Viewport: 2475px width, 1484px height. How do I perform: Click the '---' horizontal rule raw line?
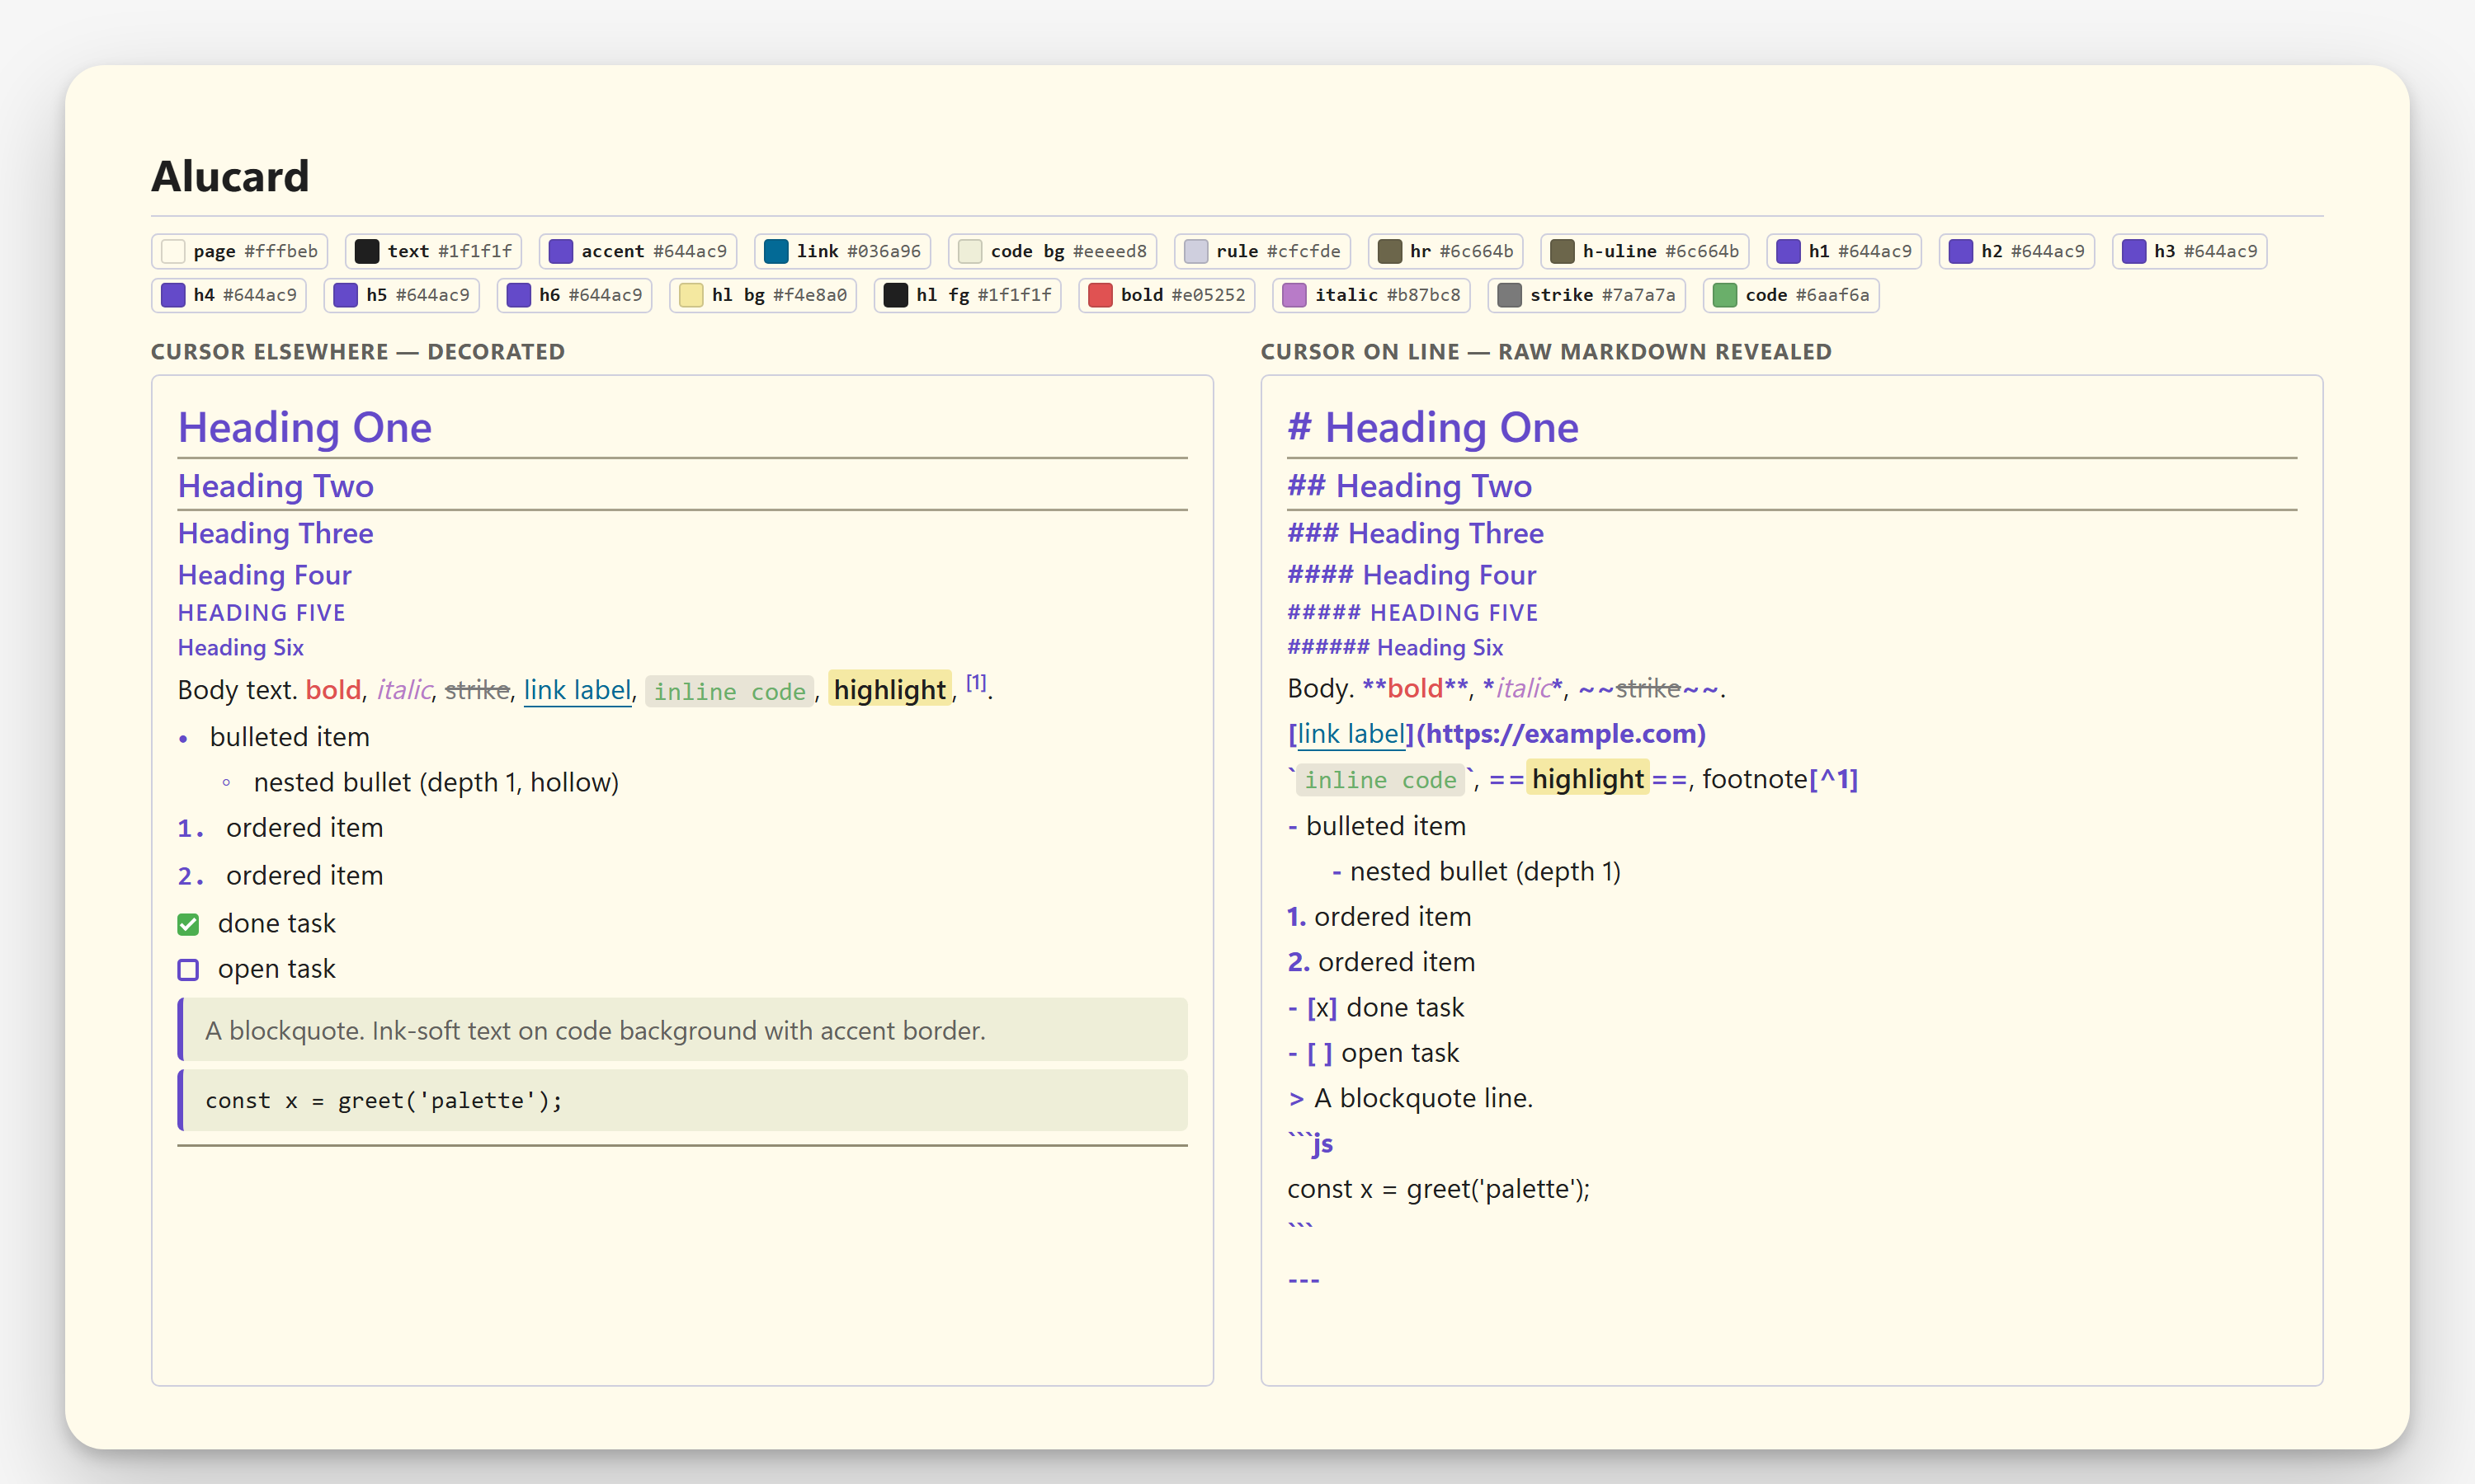(1304, 1280)
